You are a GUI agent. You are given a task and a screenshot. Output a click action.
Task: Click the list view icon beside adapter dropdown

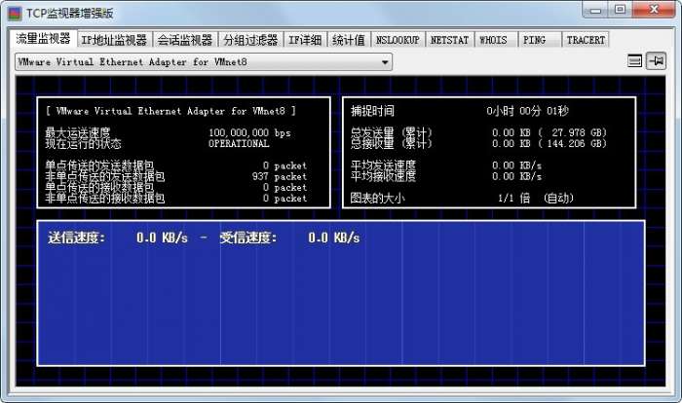tap(635, 61)
